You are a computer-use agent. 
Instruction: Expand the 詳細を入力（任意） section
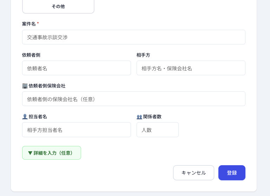point(52,153)
